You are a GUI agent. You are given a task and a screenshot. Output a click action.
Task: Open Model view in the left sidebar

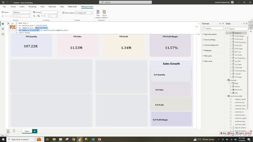tap(3, 34)
